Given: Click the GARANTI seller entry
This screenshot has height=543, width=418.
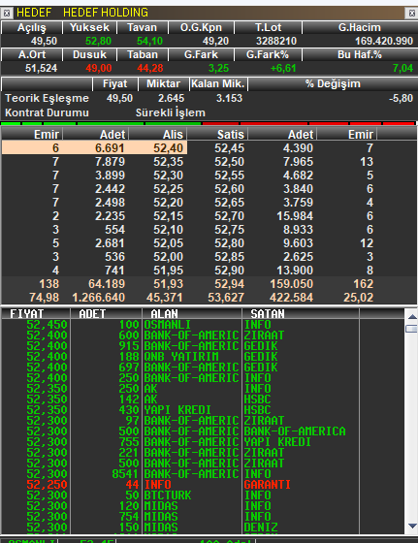Looking at the screenshot, I should 267,485.
